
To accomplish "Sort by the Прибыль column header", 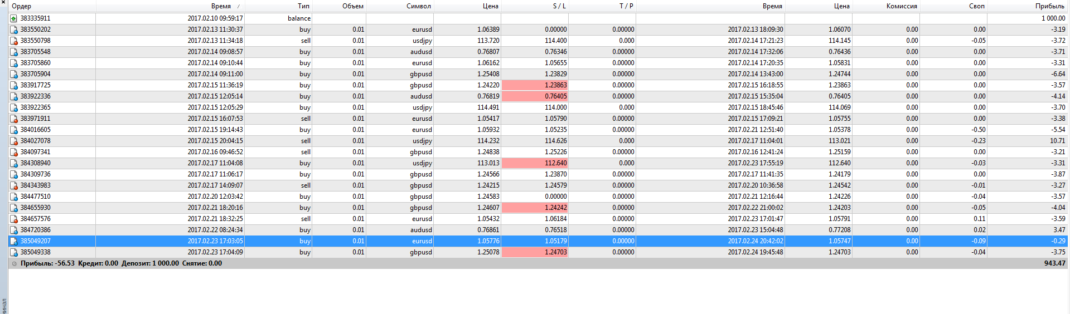I will (x=1027, y=6).
